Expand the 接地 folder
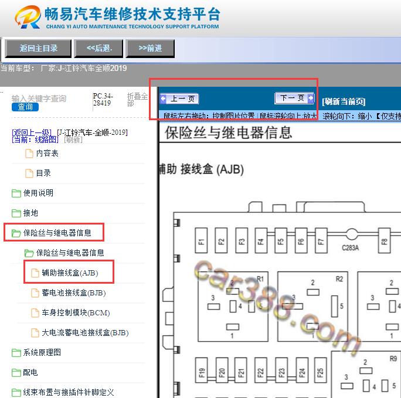This screenshot has width=401, height=398. pyautogui.click(x=30, y=213)
